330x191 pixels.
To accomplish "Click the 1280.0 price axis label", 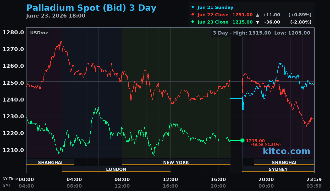I will coord(13,32).
